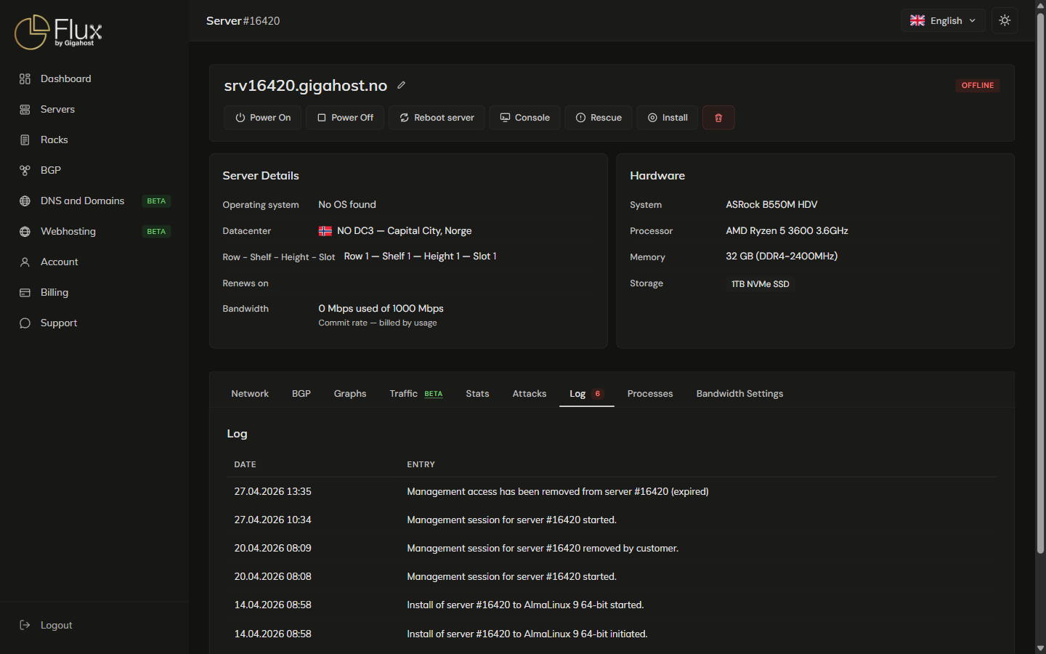Select the Log tab
This screenshot has height=654, width=1046.
coord(587,394)
